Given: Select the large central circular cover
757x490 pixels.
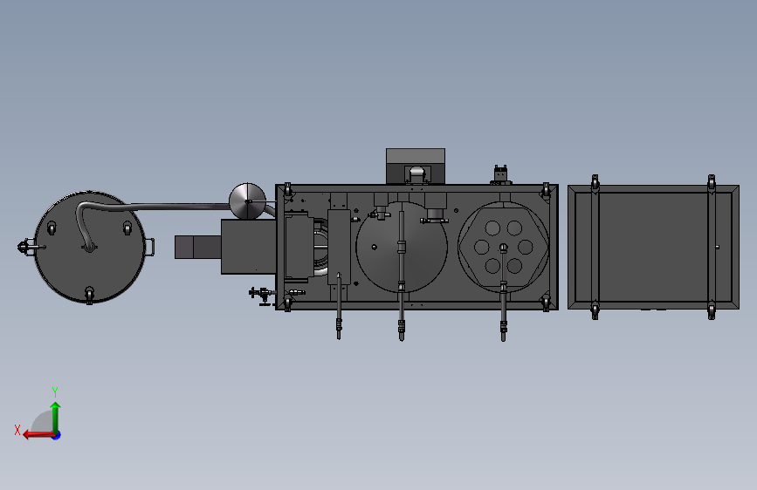Looking at the screenshot, I should pyautogui.click(x=402, y=247).
